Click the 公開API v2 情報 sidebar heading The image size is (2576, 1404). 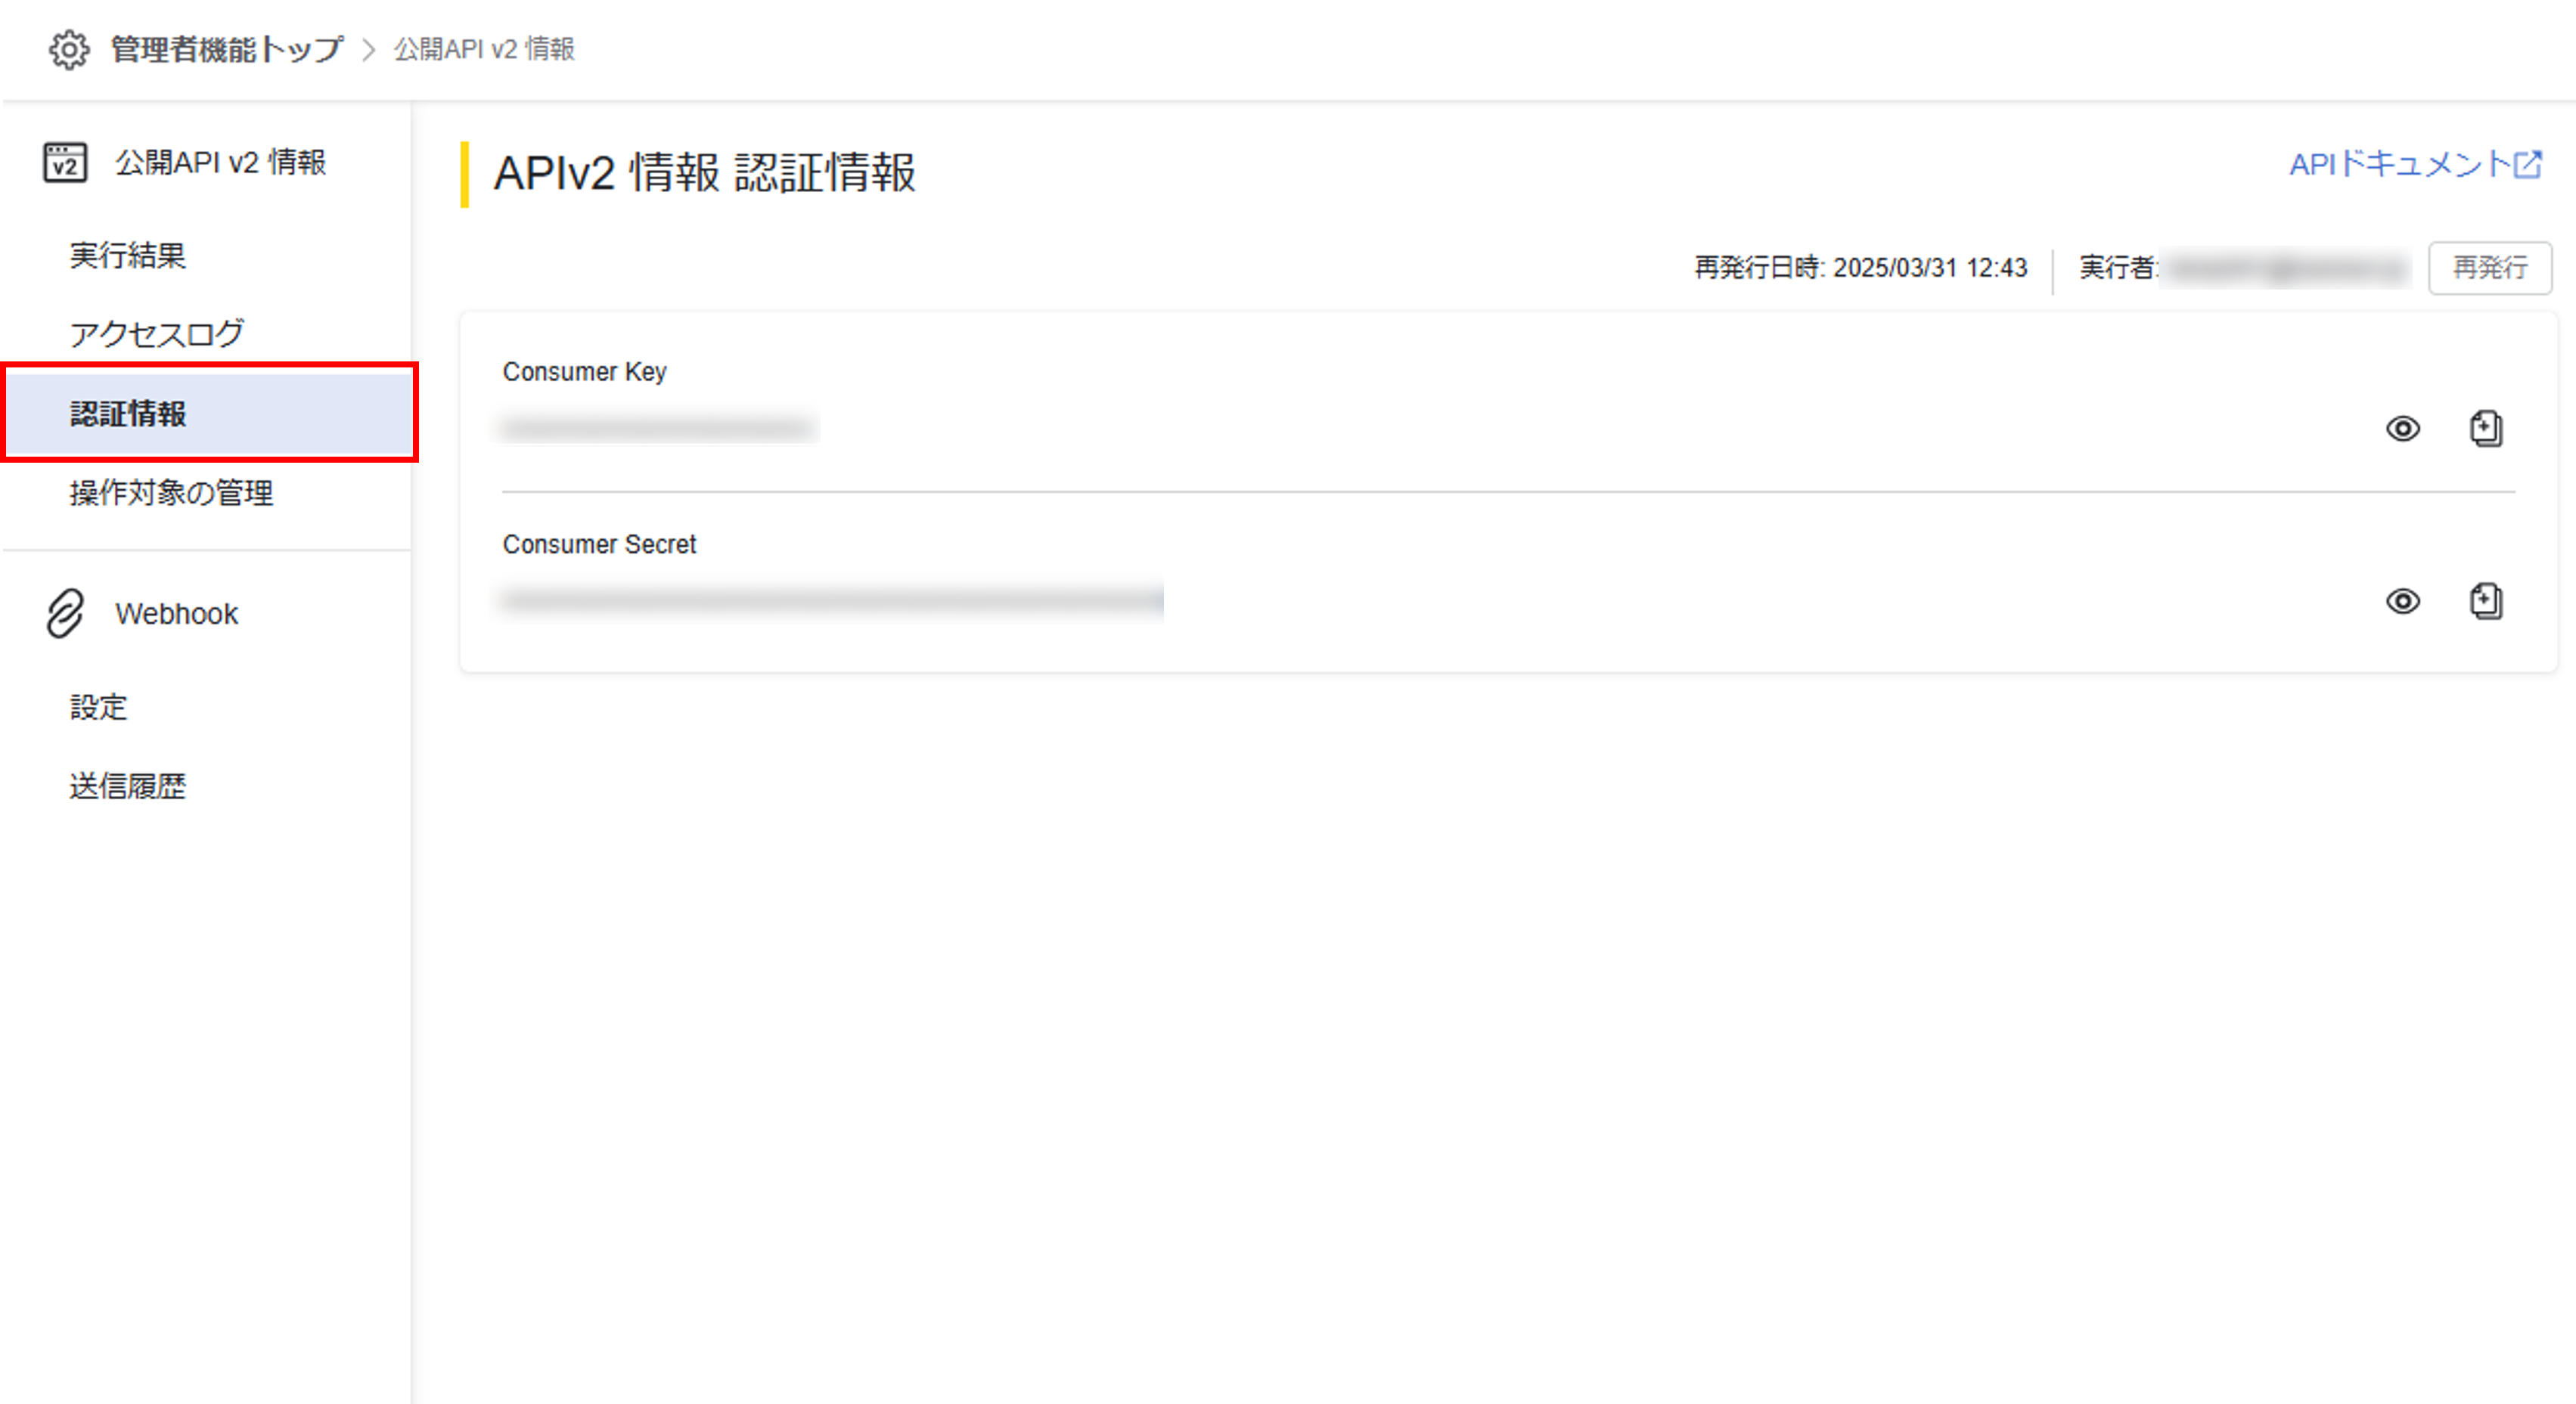pos(220,162)
